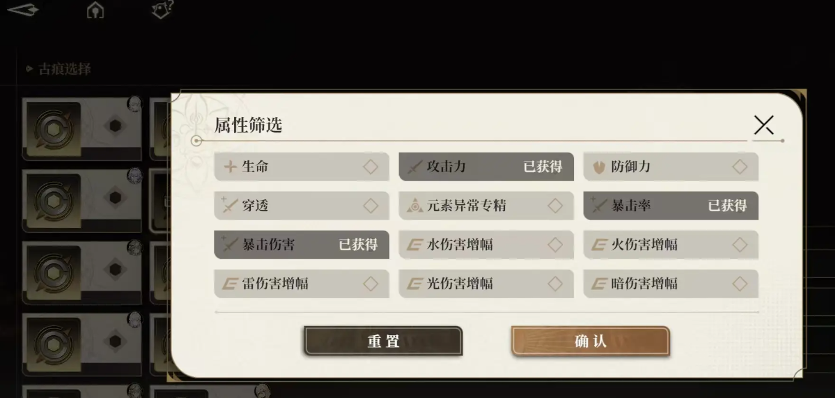
Task: Select the first relic thumbnail in the list
Action: pyautogui.click(x=54, y=128)
